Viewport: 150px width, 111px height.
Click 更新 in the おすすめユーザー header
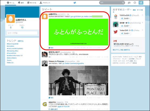pos(134,10)
